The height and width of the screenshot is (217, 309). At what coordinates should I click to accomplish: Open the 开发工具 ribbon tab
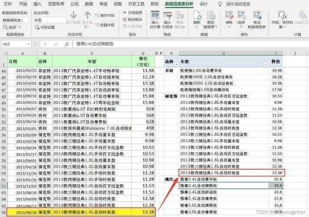click(136, 4)
